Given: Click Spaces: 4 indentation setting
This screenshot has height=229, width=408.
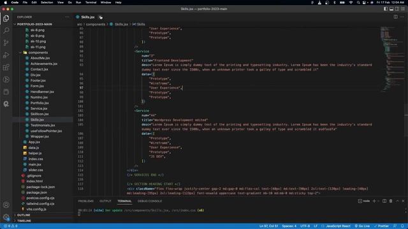Looking at the screenshot, I should coord(289,226).
